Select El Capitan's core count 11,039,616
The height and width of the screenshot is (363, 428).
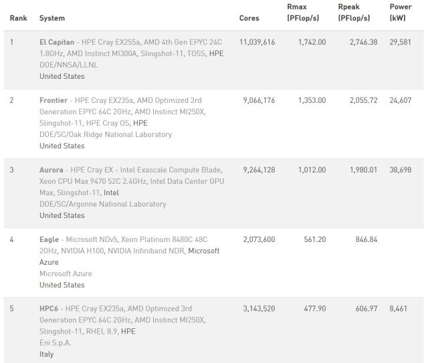[257, 41]
